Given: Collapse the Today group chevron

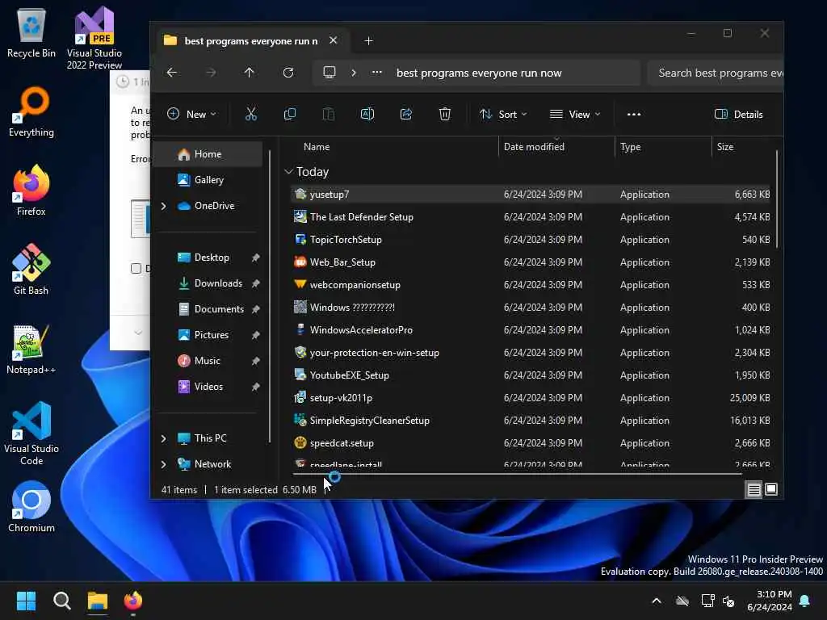Looking at the screenshot, I should point(288,171).
